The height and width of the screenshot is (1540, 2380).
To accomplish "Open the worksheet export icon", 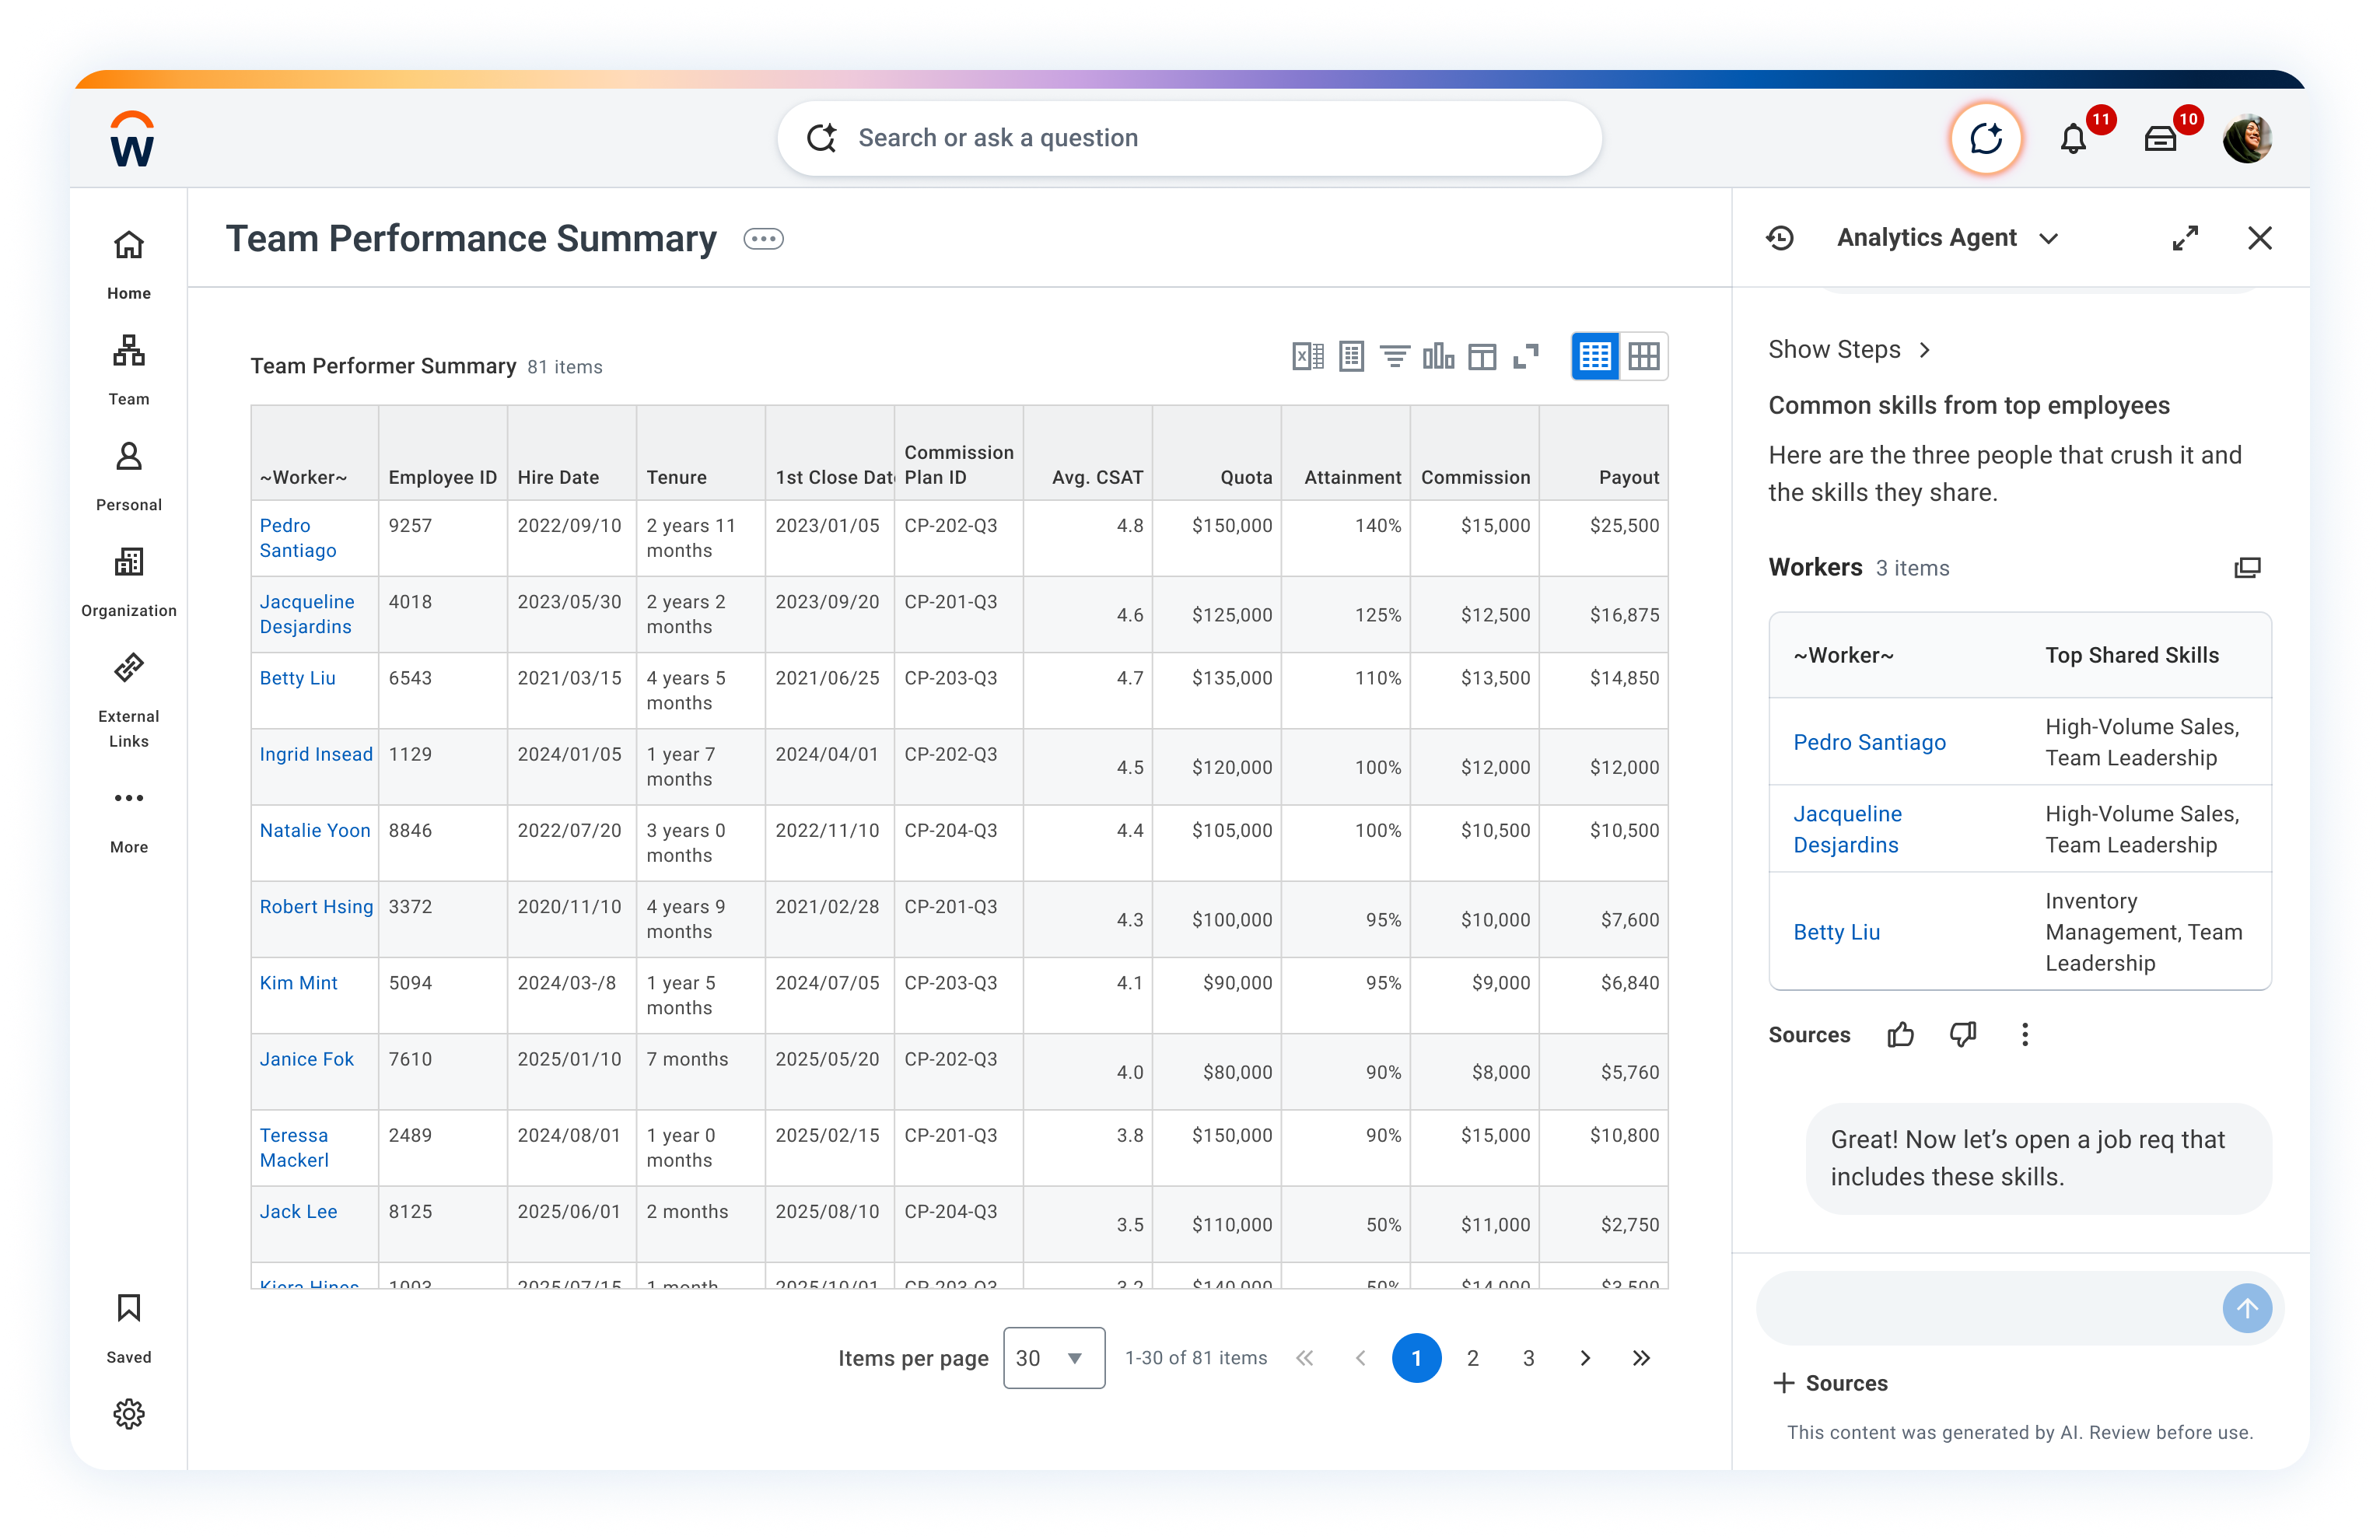I will 1351,356.
